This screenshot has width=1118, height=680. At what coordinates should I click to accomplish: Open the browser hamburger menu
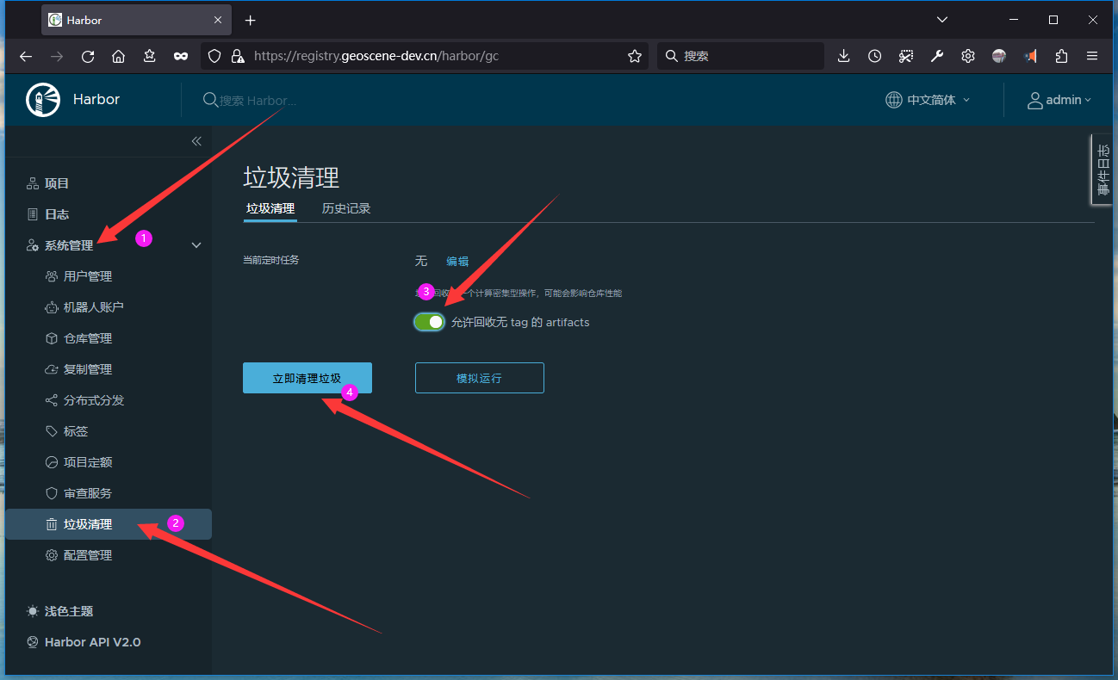pyautogui.click(x=1092, y=56)
